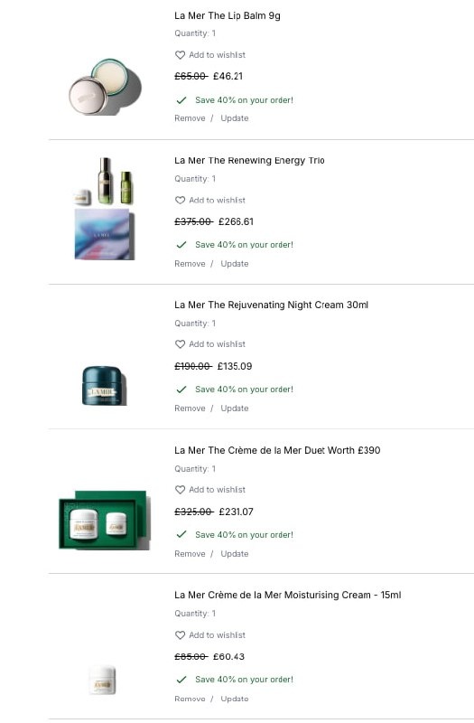The image size is (474, 723).
Task: Click the wishlist heart icon for Lip Balm
Action: point(180,55)
